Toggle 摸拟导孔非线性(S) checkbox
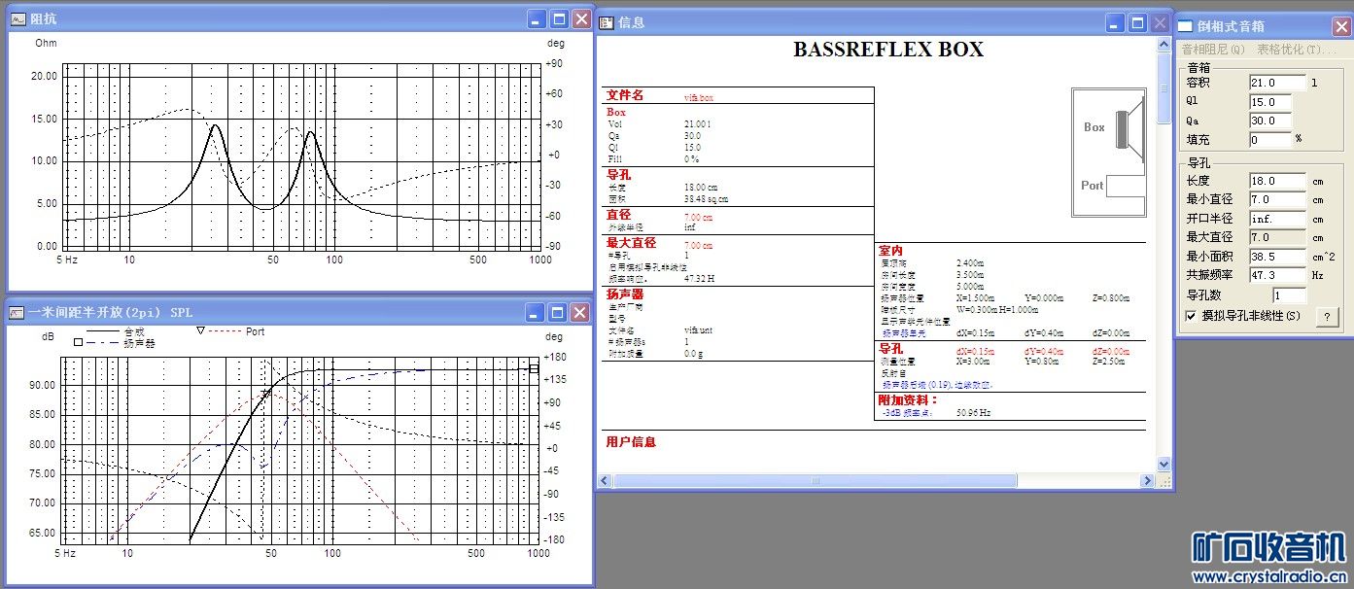1354x589 pixels. pyautogui.click(x=1191, y=316)
